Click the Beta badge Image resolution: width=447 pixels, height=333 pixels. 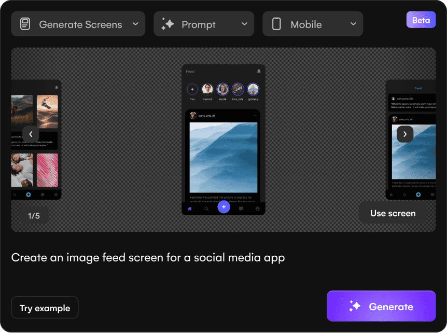[x=421, y=20]
